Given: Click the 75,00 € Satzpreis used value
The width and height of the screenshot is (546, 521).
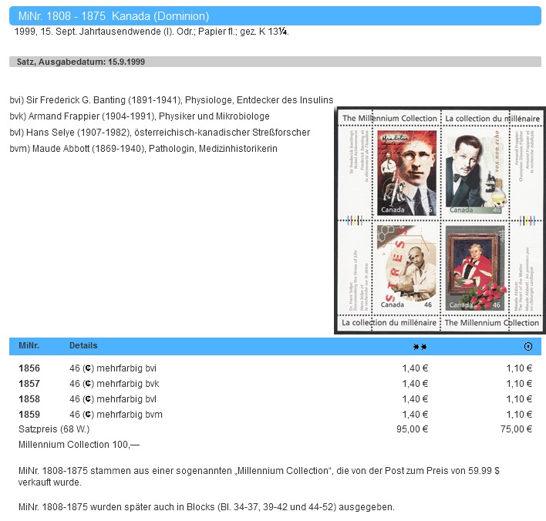Looking at the screenshot, I should point(517,430).
